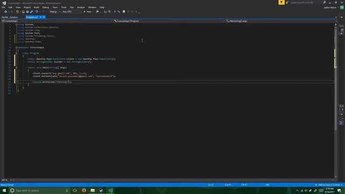Click the pedro ribeiro account name
The width and height of the screenshot is (345, 194).
(330, 8)
